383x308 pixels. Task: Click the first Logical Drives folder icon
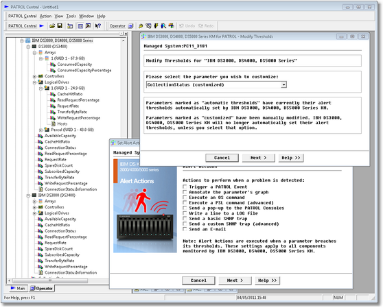coord(40,82)
